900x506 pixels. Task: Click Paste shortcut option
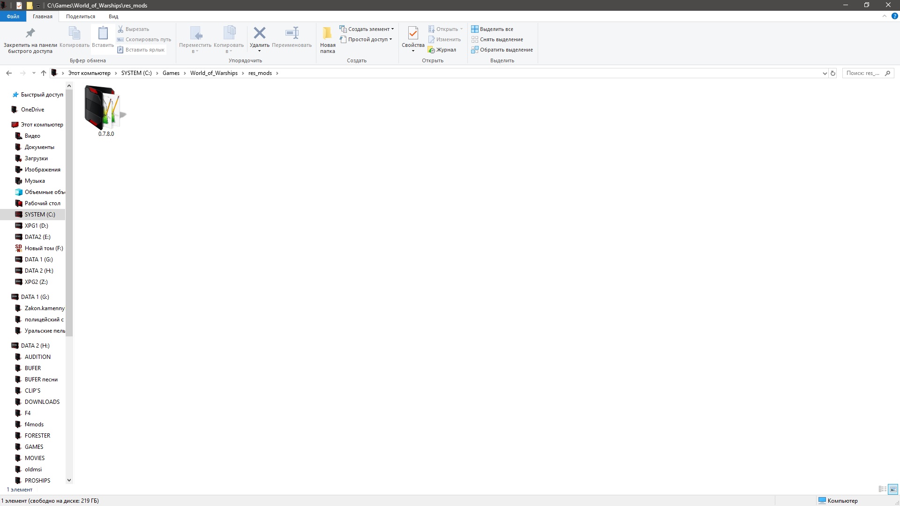coord(141,50)
